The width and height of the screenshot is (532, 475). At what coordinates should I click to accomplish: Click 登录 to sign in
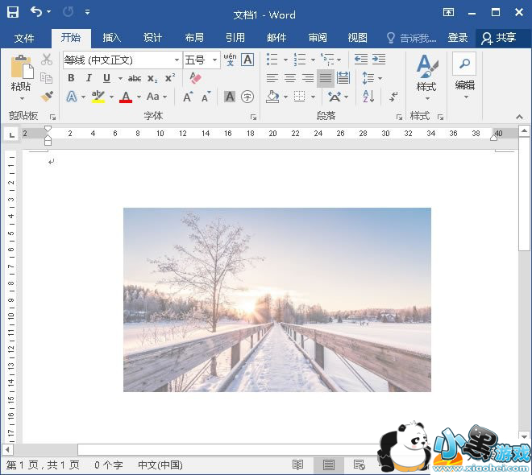point(458,38)
